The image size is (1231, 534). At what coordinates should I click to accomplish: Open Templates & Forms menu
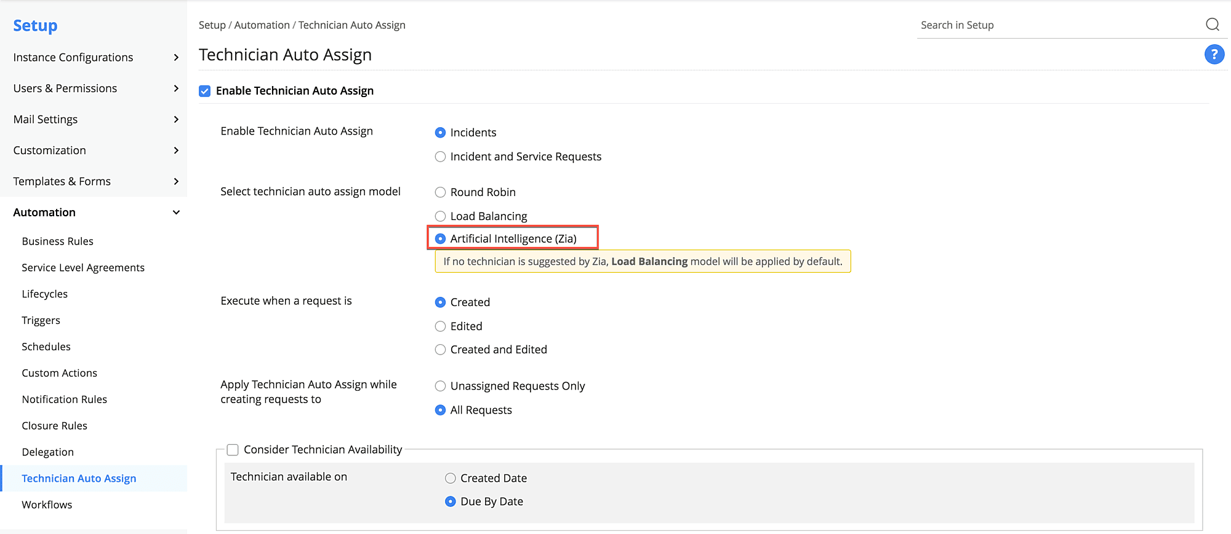tap(62, 181)
